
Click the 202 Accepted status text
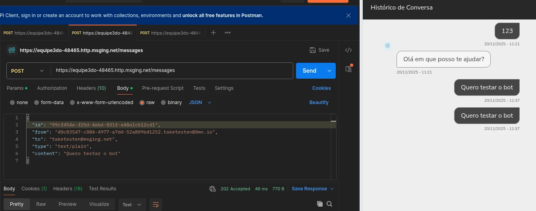(235, 189)
